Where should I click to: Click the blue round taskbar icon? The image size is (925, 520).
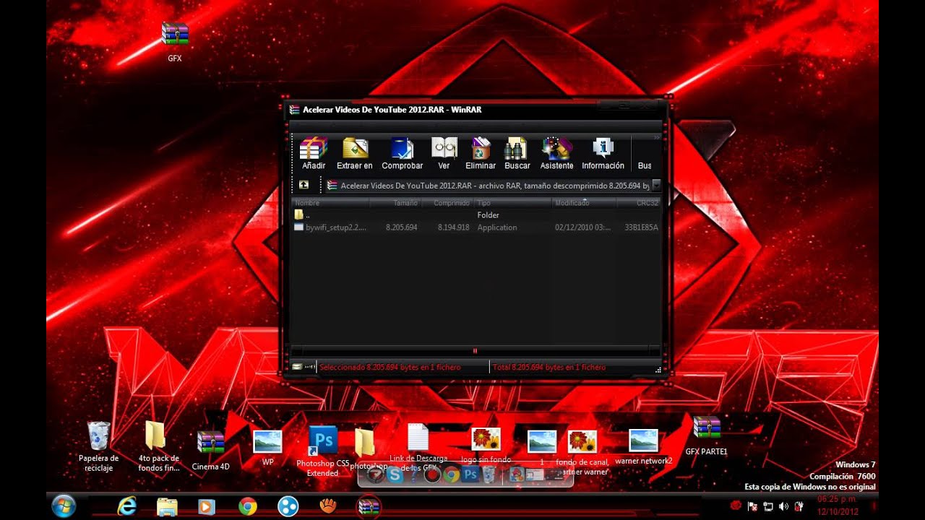[x=288, y=506]
